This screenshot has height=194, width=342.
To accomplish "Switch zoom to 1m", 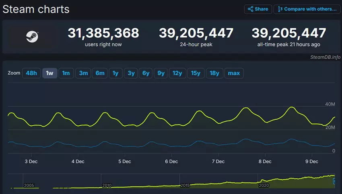I will [66, 73].
